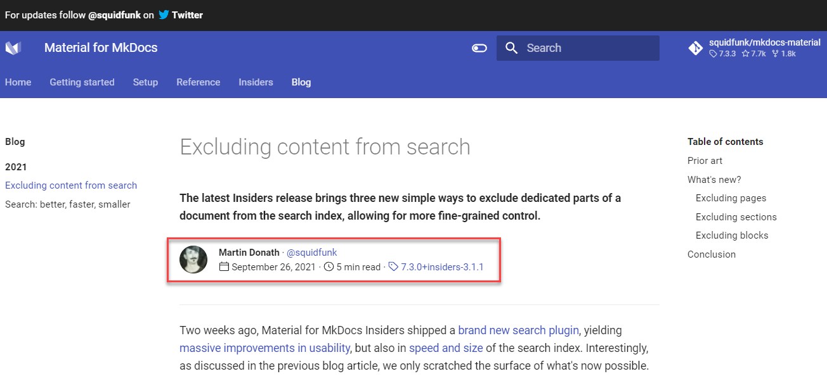
Task: Open the Getting started tab
Action: point(82,82)
